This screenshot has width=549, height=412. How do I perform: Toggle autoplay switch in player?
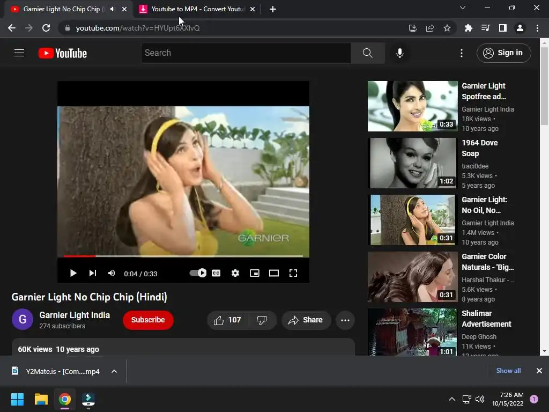(x=198, y=273)
